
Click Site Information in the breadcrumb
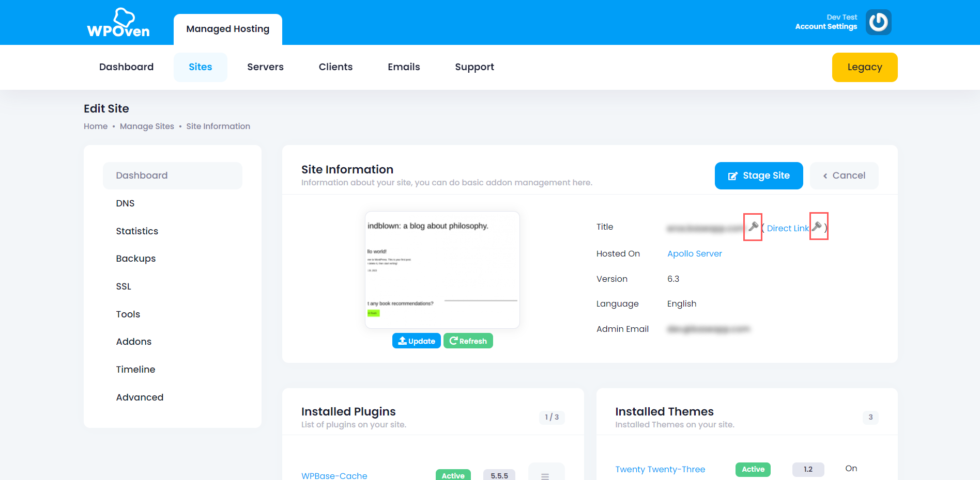[x=218, y=126]
